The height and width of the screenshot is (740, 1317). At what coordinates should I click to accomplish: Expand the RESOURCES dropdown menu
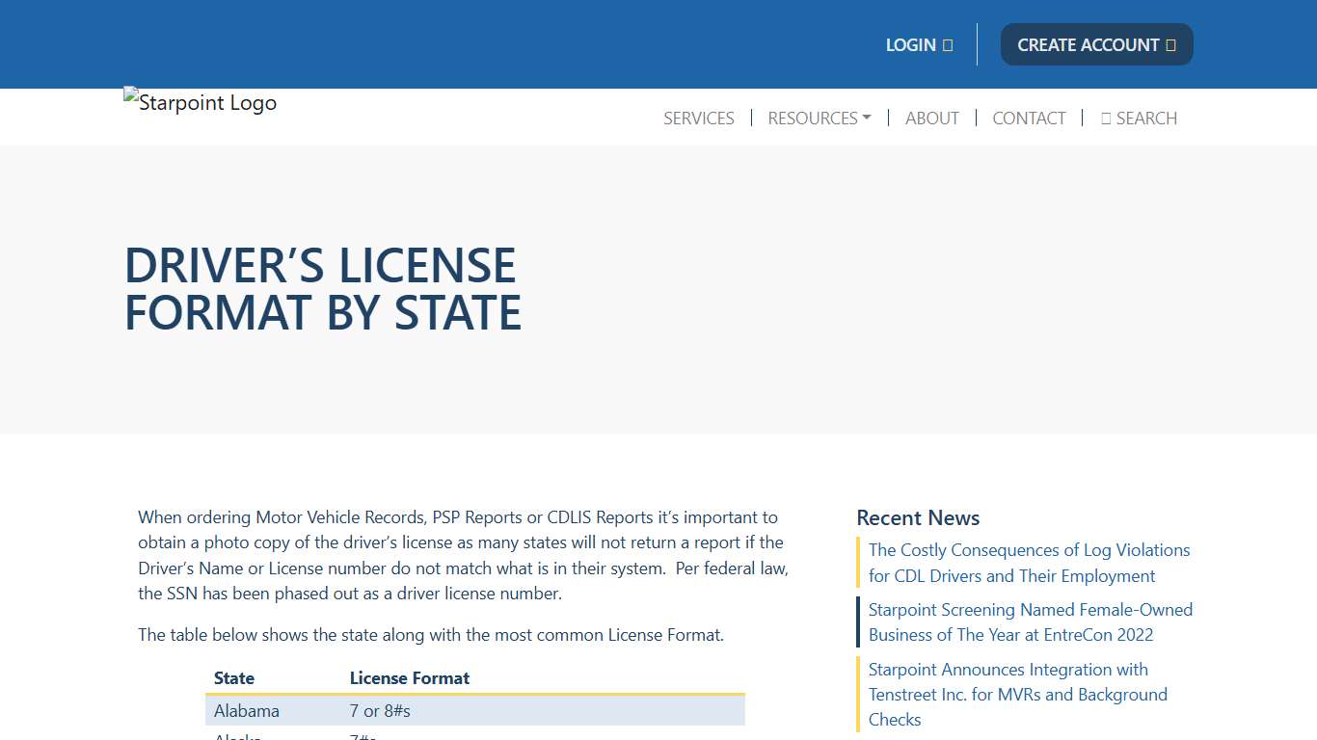click(819, 118)
